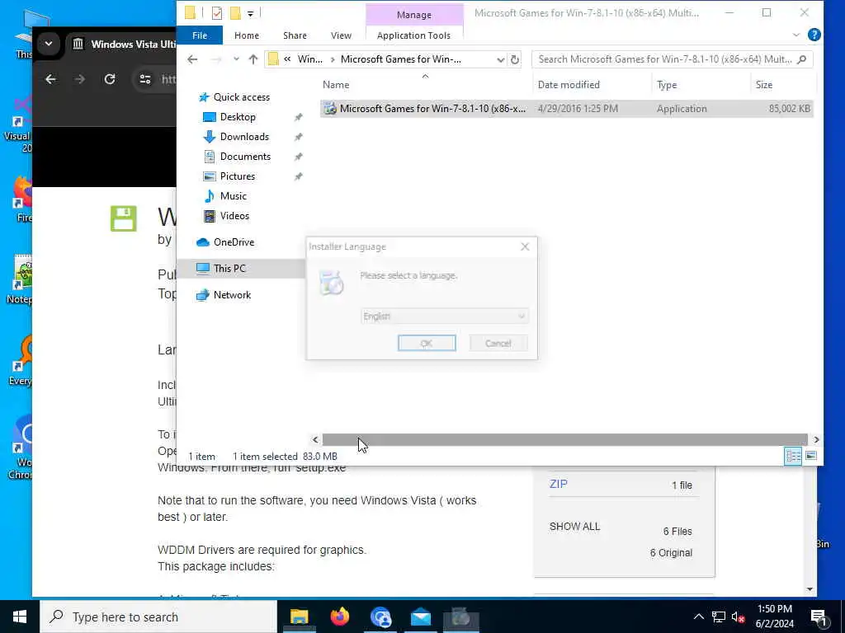Image resolution: width=845 pixels, height=633 pixels.
Task: Click the 6 Original link
Action: click(671, 553)
